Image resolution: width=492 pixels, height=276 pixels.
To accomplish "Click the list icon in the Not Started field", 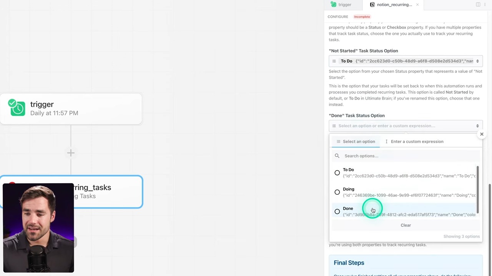I will click(x=334, y=61).
